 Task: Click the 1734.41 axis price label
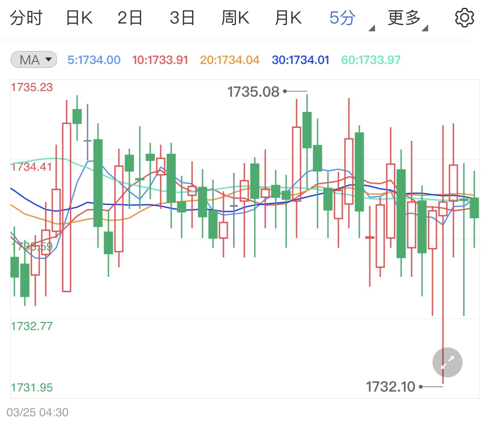32,167
